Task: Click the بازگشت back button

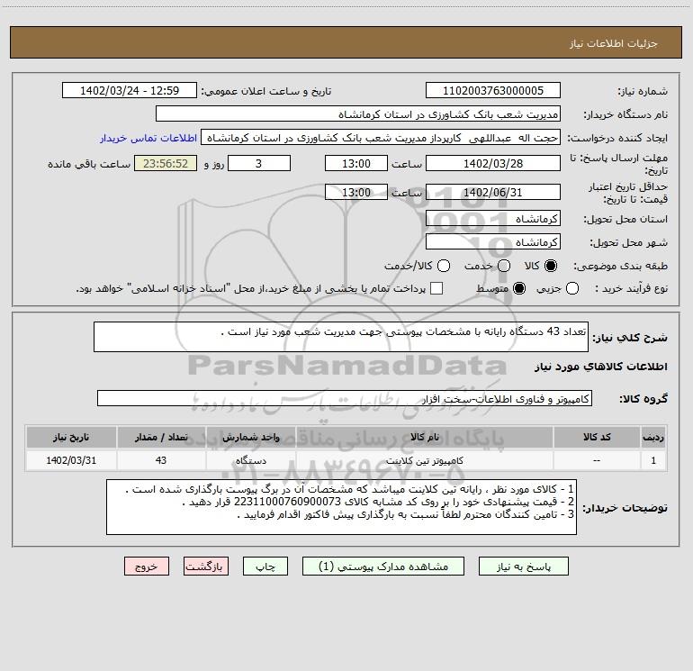Action: click(206, 567)
